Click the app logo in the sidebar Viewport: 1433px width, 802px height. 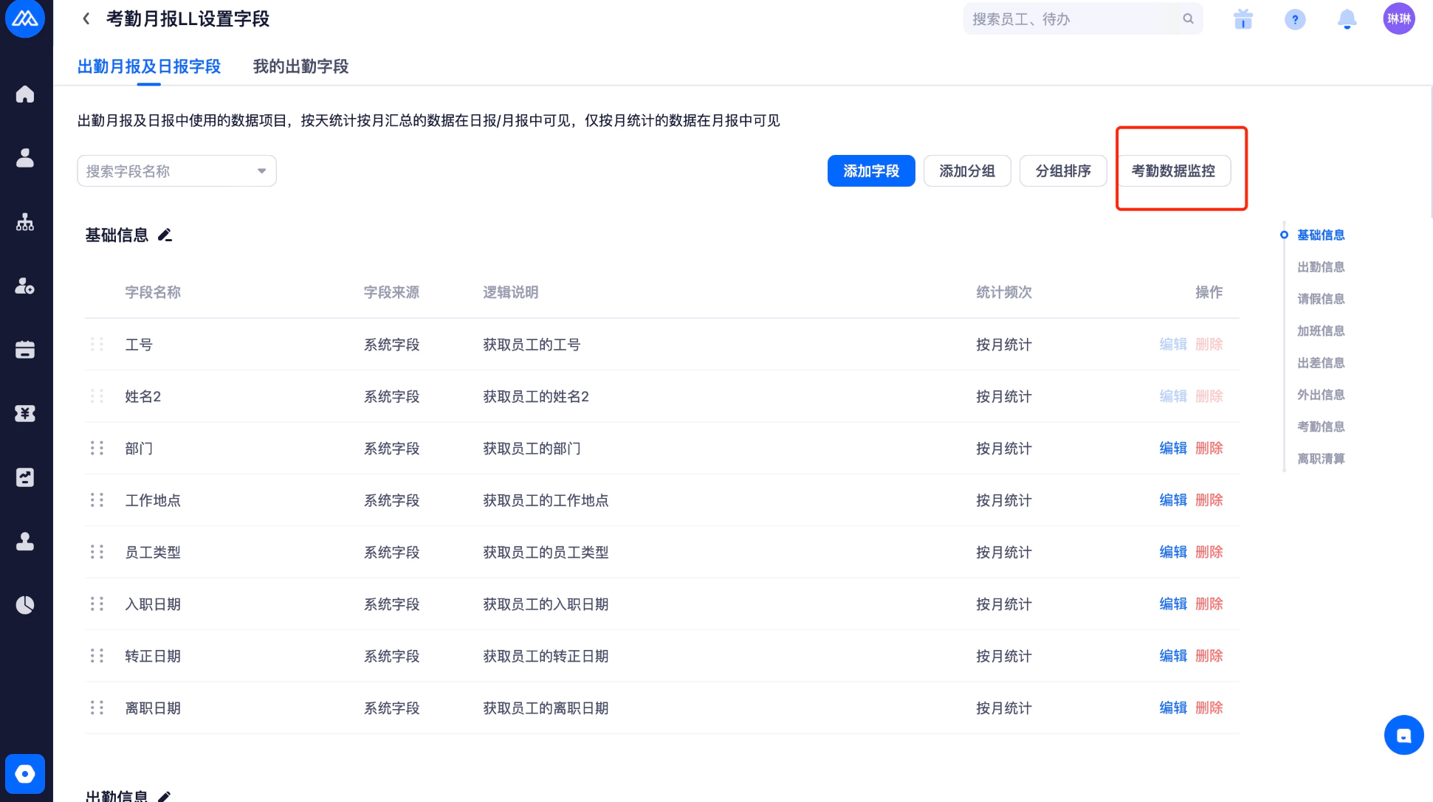[25, 18]
